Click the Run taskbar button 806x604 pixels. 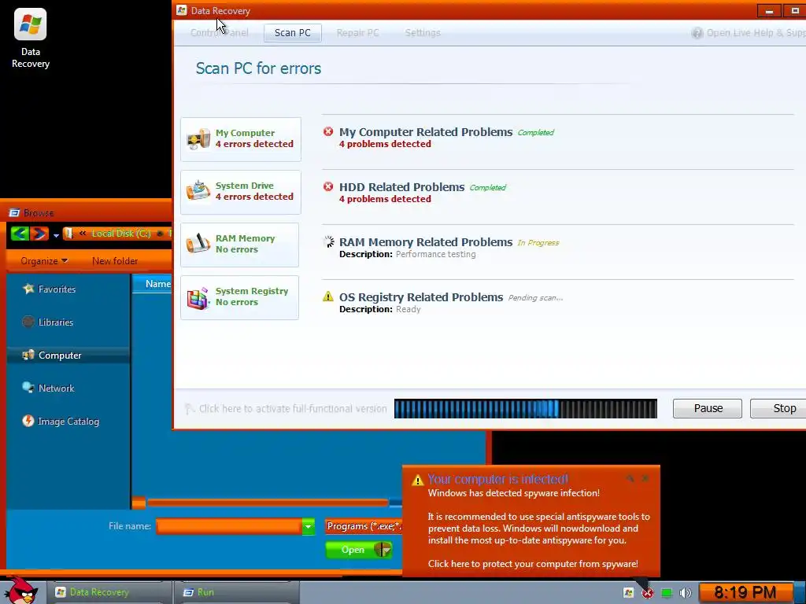[x=236, y=592]
